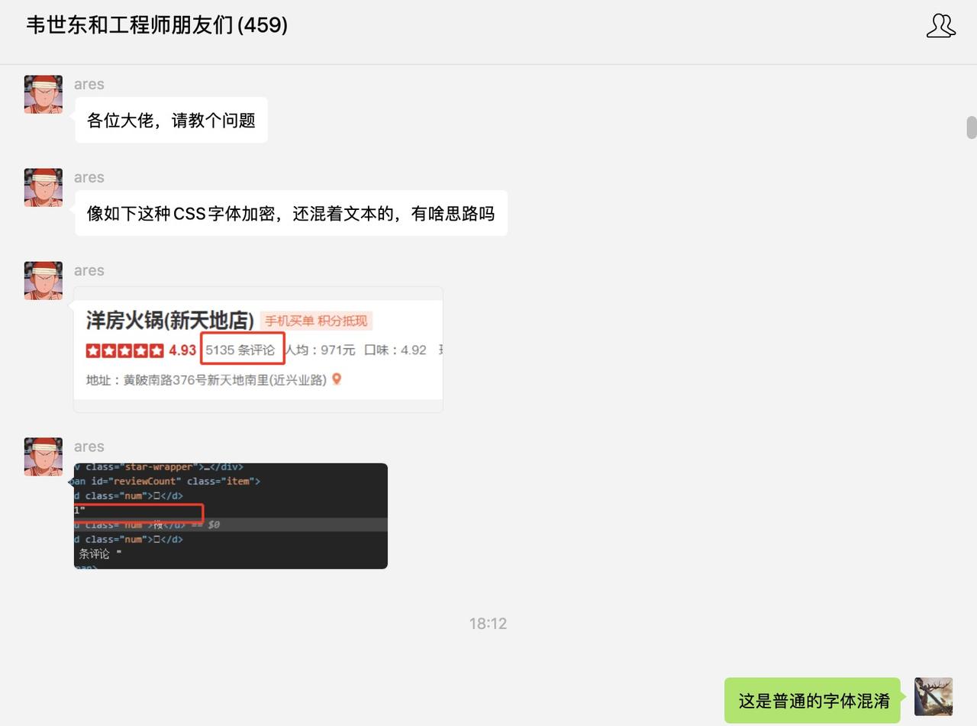Image resolution: width=977 pixels, height=726 pixels.
Task: Click ares avatar beside the code screenshot
Action: tap(44, 457)
